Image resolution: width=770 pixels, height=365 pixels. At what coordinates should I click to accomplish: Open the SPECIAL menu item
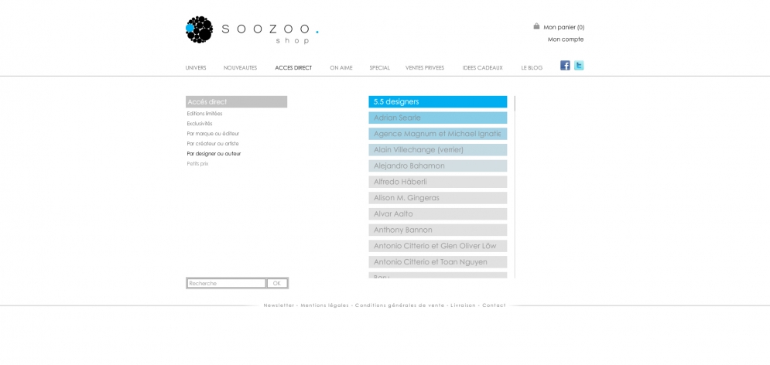tap(380, 68)
